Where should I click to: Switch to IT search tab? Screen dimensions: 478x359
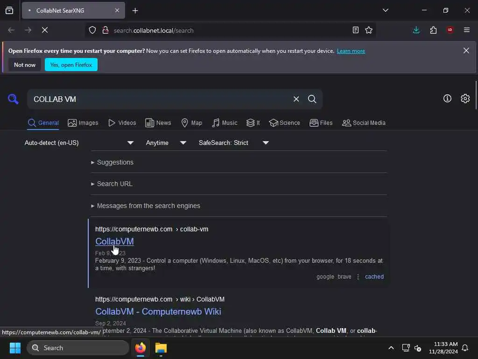[253, 123]
